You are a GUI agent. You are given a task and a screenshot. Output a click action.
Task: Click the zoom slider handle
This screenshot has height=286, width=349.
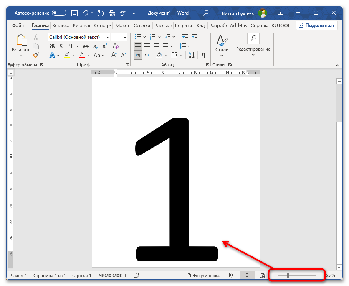point(288,275)
